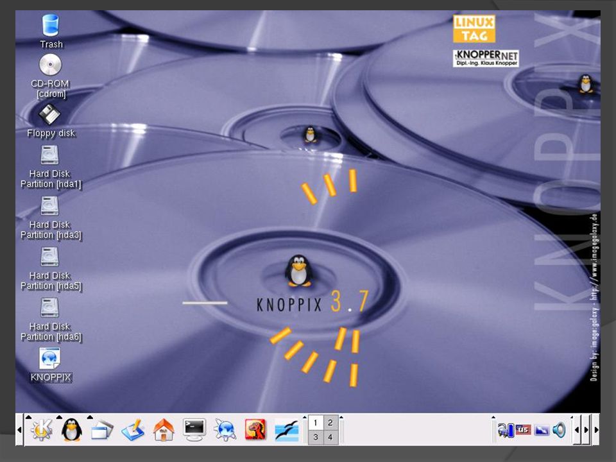Open the window list panel button
This screenshot has height=462, width=616.
point(102,430)
